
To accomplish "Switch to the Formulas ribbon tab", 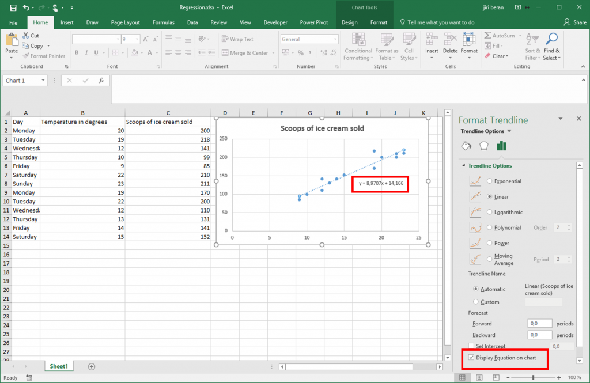I will click(x=163, y=22).
